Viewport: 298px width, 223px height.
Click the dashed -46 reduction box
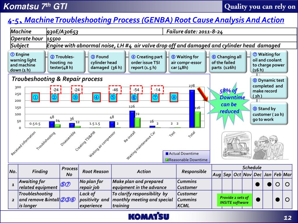click(115, 90)
